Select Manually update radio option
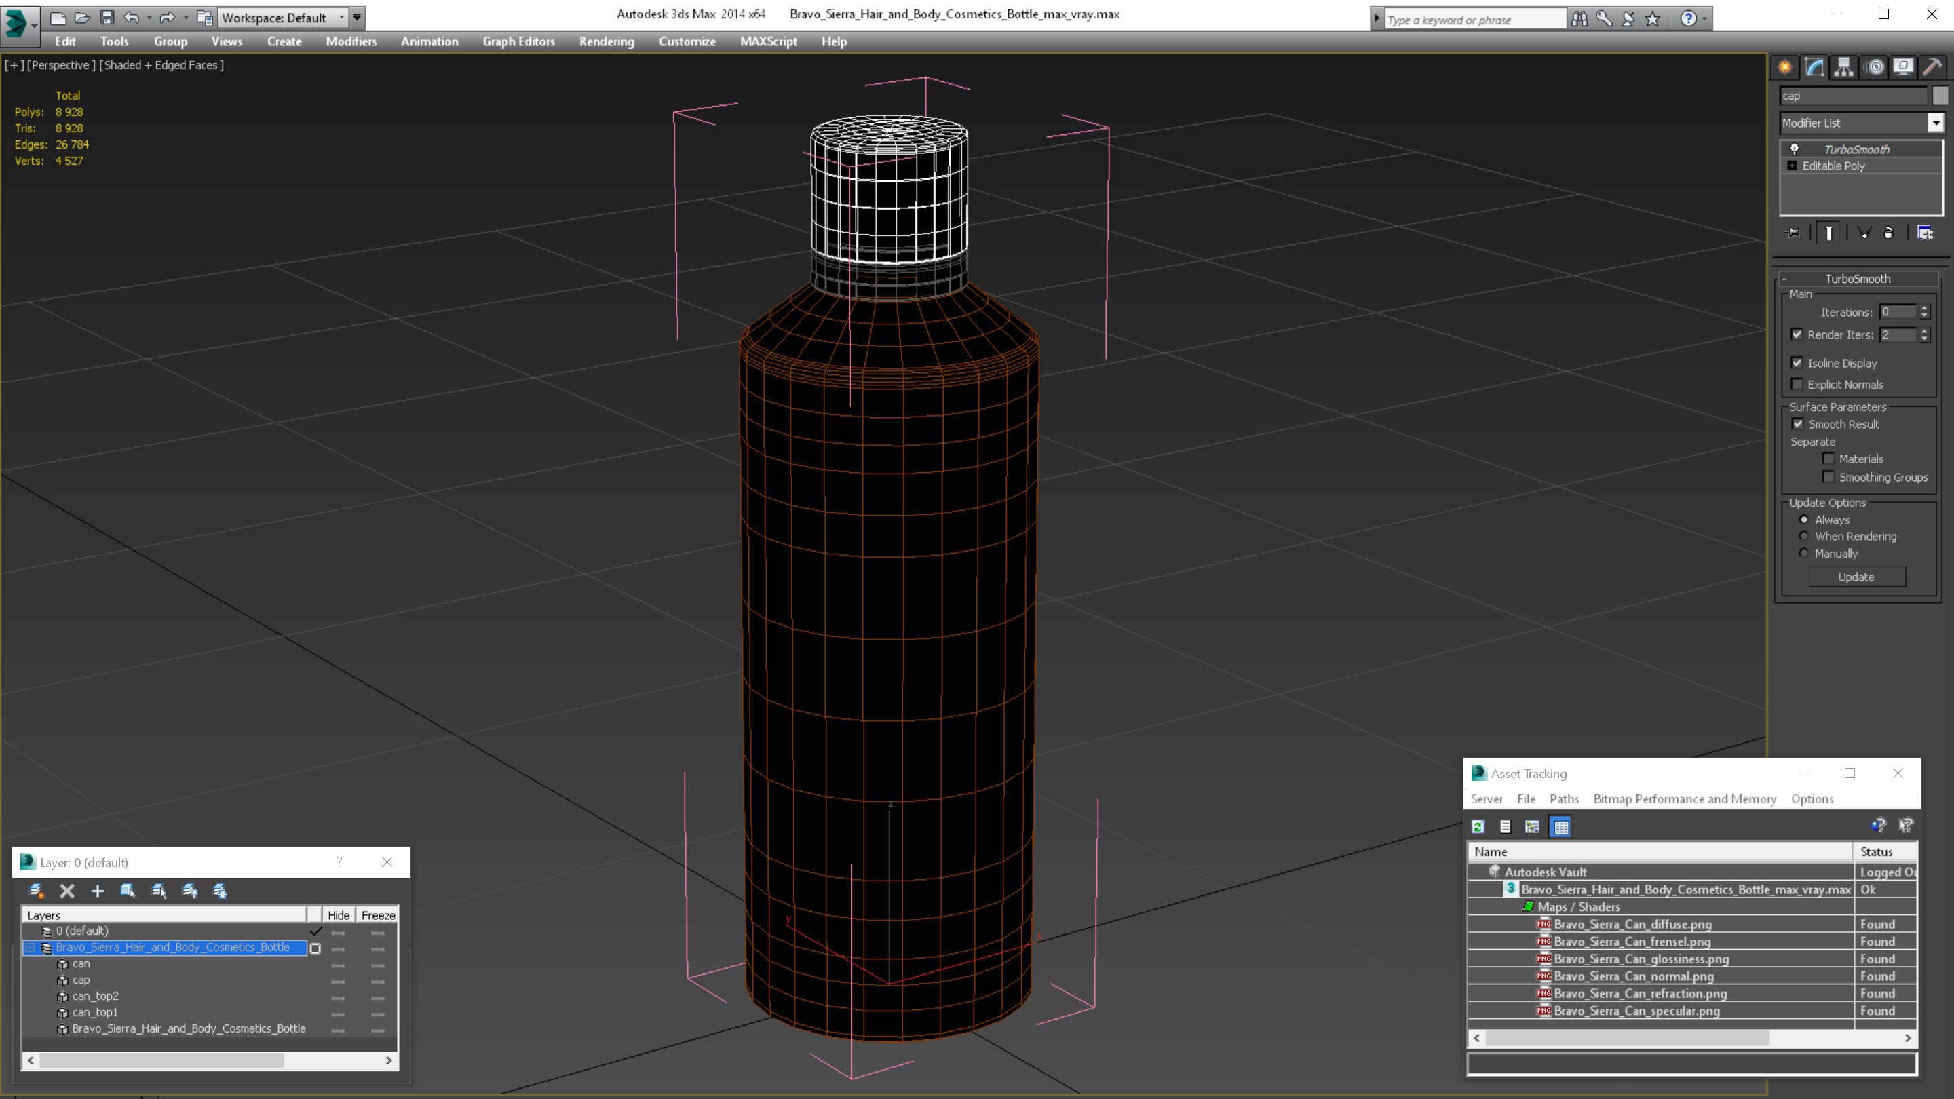Image resolution: width=1954 pixels, height=1099 pixels. [1804, 553]
